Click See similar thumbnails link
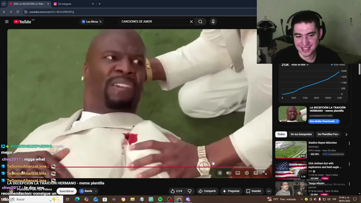 click(x=324, y=121)
